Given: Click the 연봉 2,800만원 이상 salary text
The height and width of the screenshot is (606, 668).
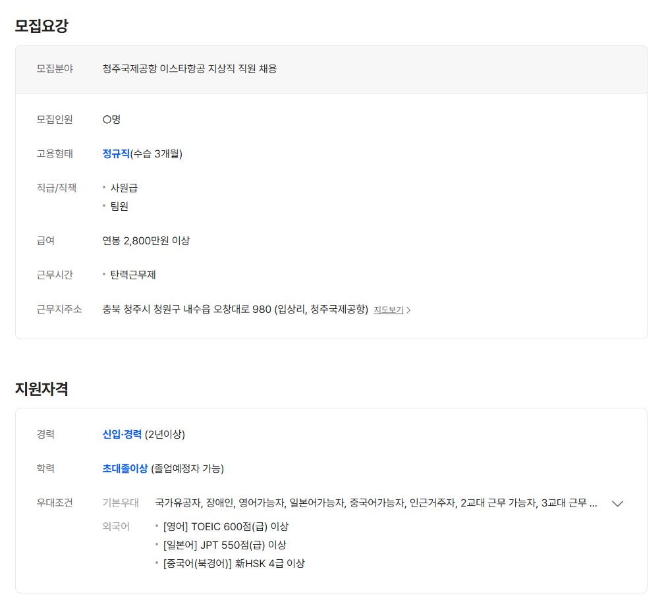Looking at the screenshot, I should pyautogui.click(x=146, y=240).
